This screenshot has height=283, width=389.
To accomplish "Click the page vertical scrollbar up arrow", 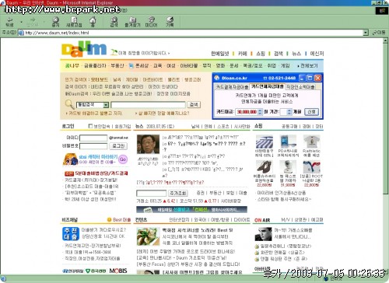I will (x=385, y=40).
